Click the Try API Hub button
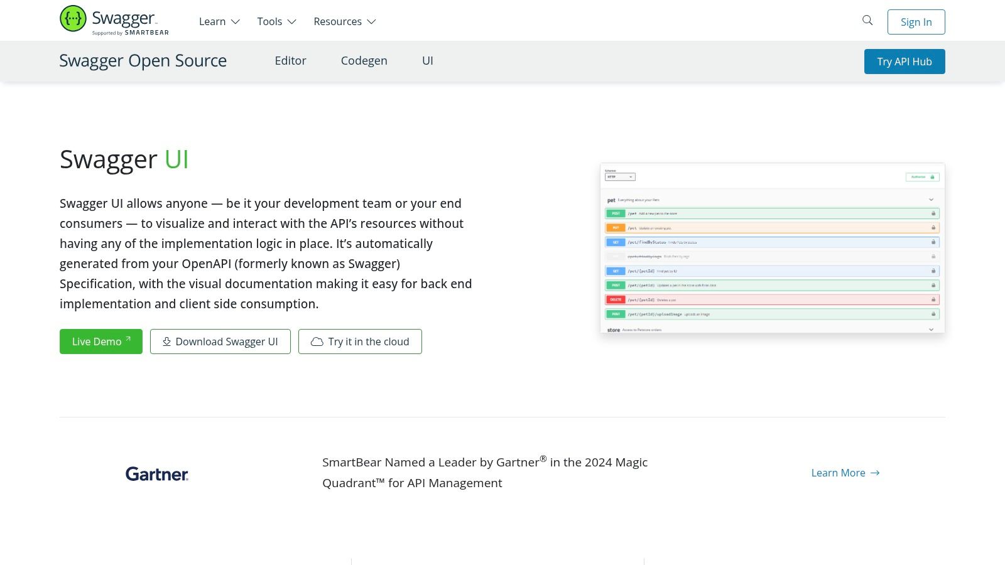The height and width of the screenshot is (565, 1005). pyautogui.click(x=905, y=62)
